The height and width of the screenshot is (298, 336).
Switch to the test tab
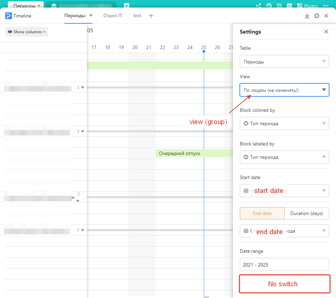pyautogui.click(x=137, y=16)
